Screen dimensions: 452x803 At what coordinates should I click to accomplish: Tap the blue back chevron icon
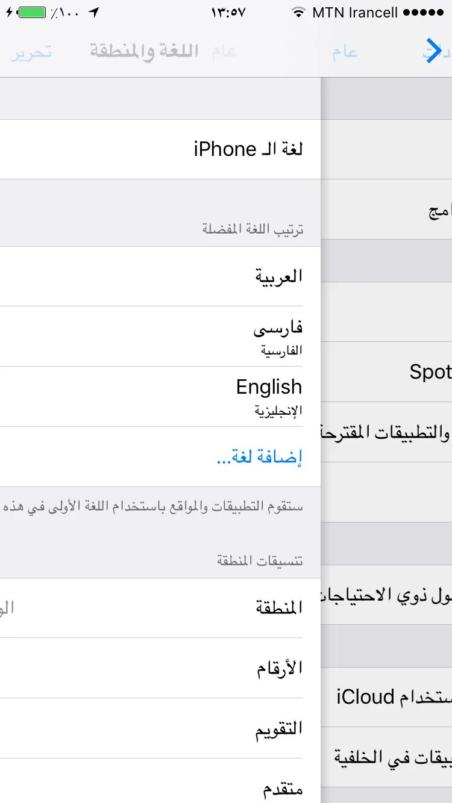pyautogui.click(x=433, y=51)
